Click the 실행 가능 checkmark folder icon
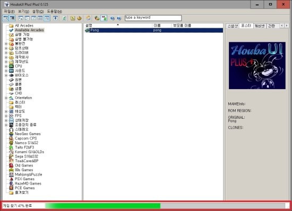 pos(11,34)
